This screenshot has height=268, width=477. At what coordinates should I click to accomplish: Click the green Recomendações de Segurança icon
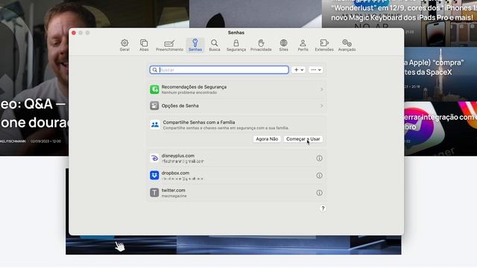(x=154, y=89)
